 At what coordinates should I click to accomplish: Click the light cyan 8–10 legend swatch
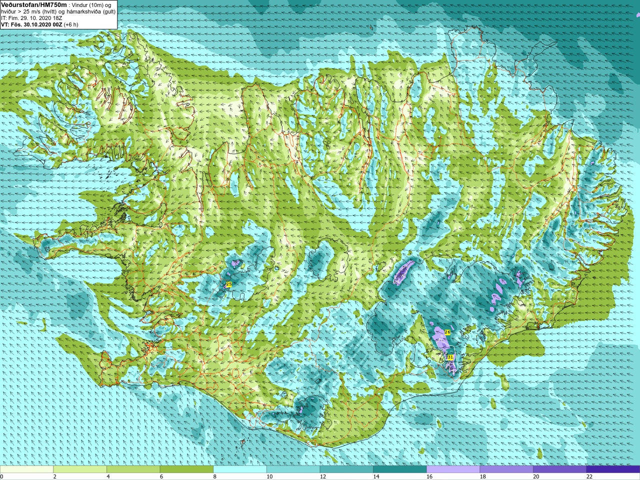(x=240, y=469)
